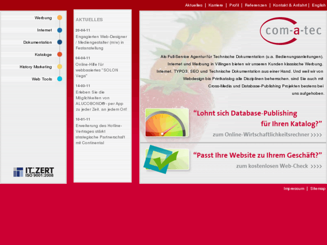Select History Marketing in the left navigation
The height and width of the screenshot is (245, 327).
[x=36, y=67]
